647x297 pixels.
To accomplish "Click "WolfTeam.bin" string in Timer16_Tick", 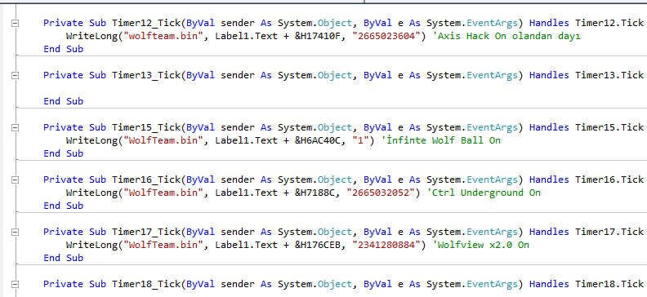I will click(x=163, y=193).
